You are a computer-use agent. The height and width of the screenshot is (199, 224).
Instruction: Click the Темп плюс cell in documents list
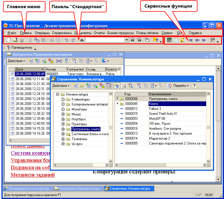coord(76,74)
